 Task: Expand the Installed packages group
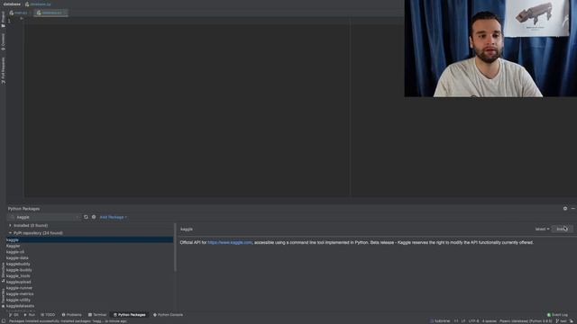pyautogui.click(x=10, y=226)
